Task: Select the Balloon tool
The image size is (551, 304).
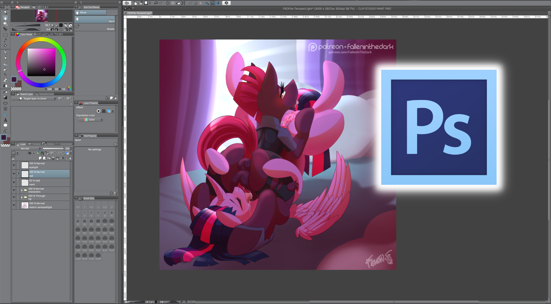Action: (x=5, y=125)
